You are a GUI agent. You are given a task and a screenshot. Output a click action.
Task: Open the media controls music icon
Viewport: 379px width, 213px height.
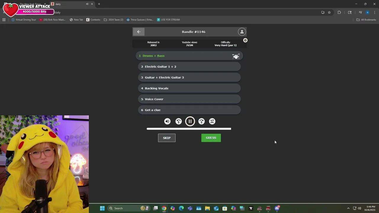pos(360,12)
